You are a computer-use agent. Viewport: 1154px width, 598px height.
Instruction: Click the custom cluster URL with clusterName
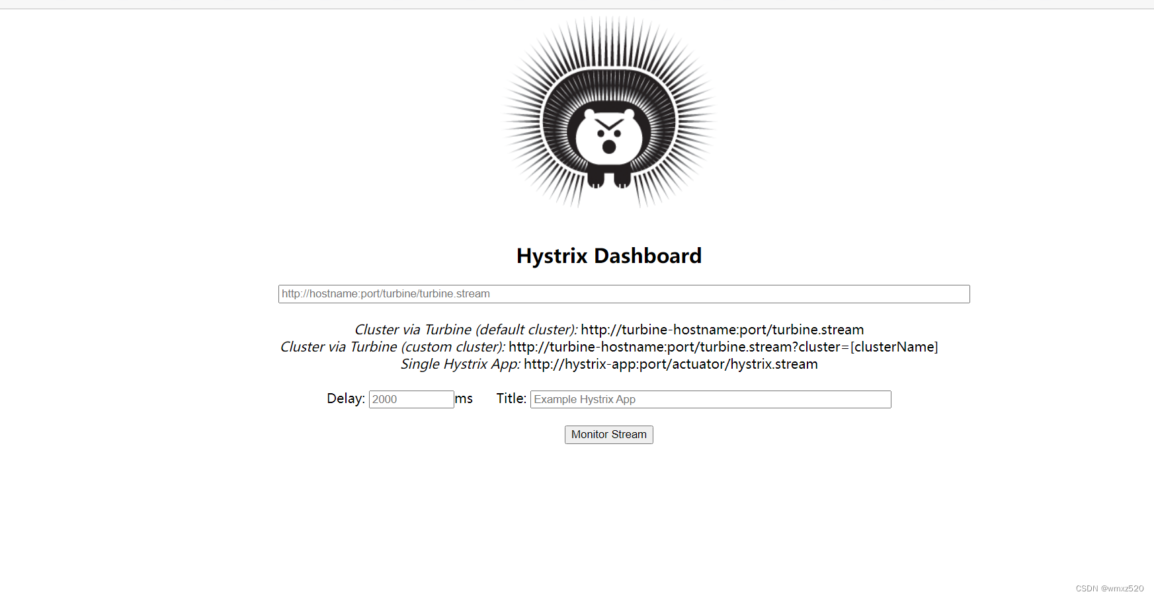point(723,347)
